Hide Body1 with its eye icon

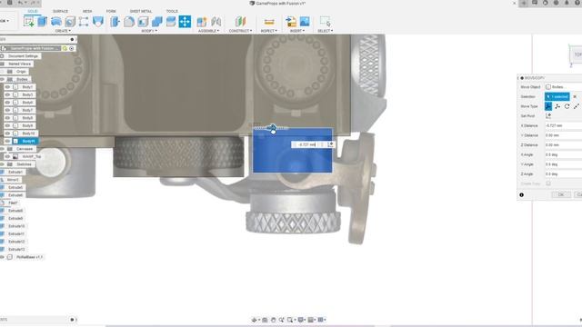[7, 87]
